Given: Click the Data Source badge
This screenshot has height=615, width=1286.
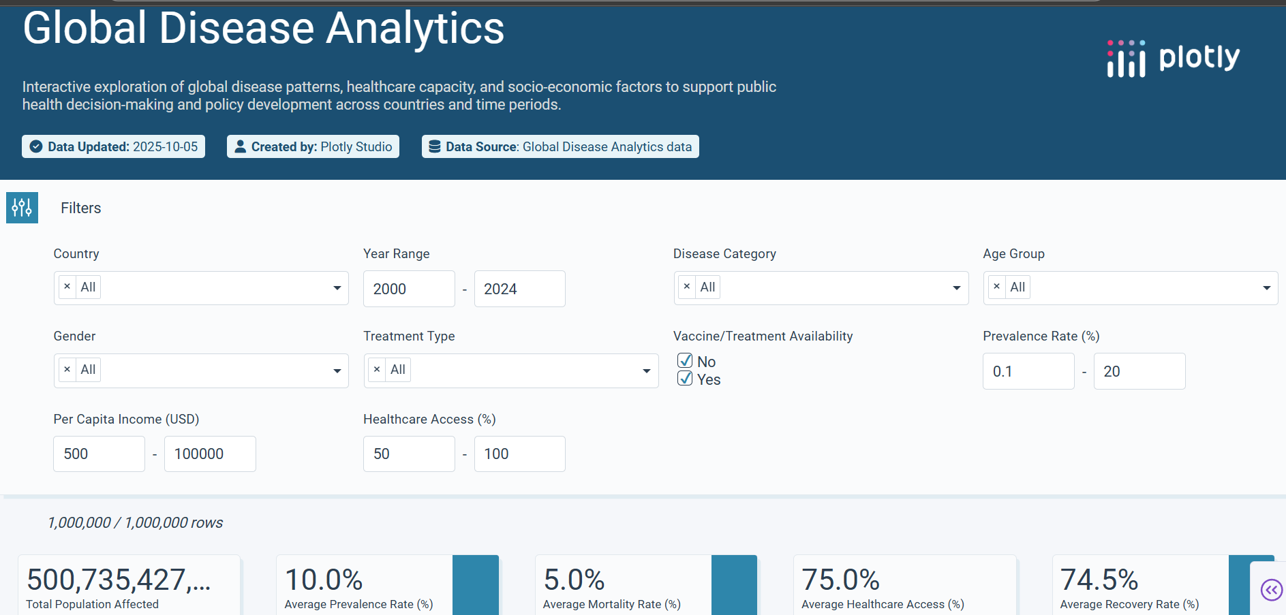Looking at the screenshot, I should tap(560, 146).
